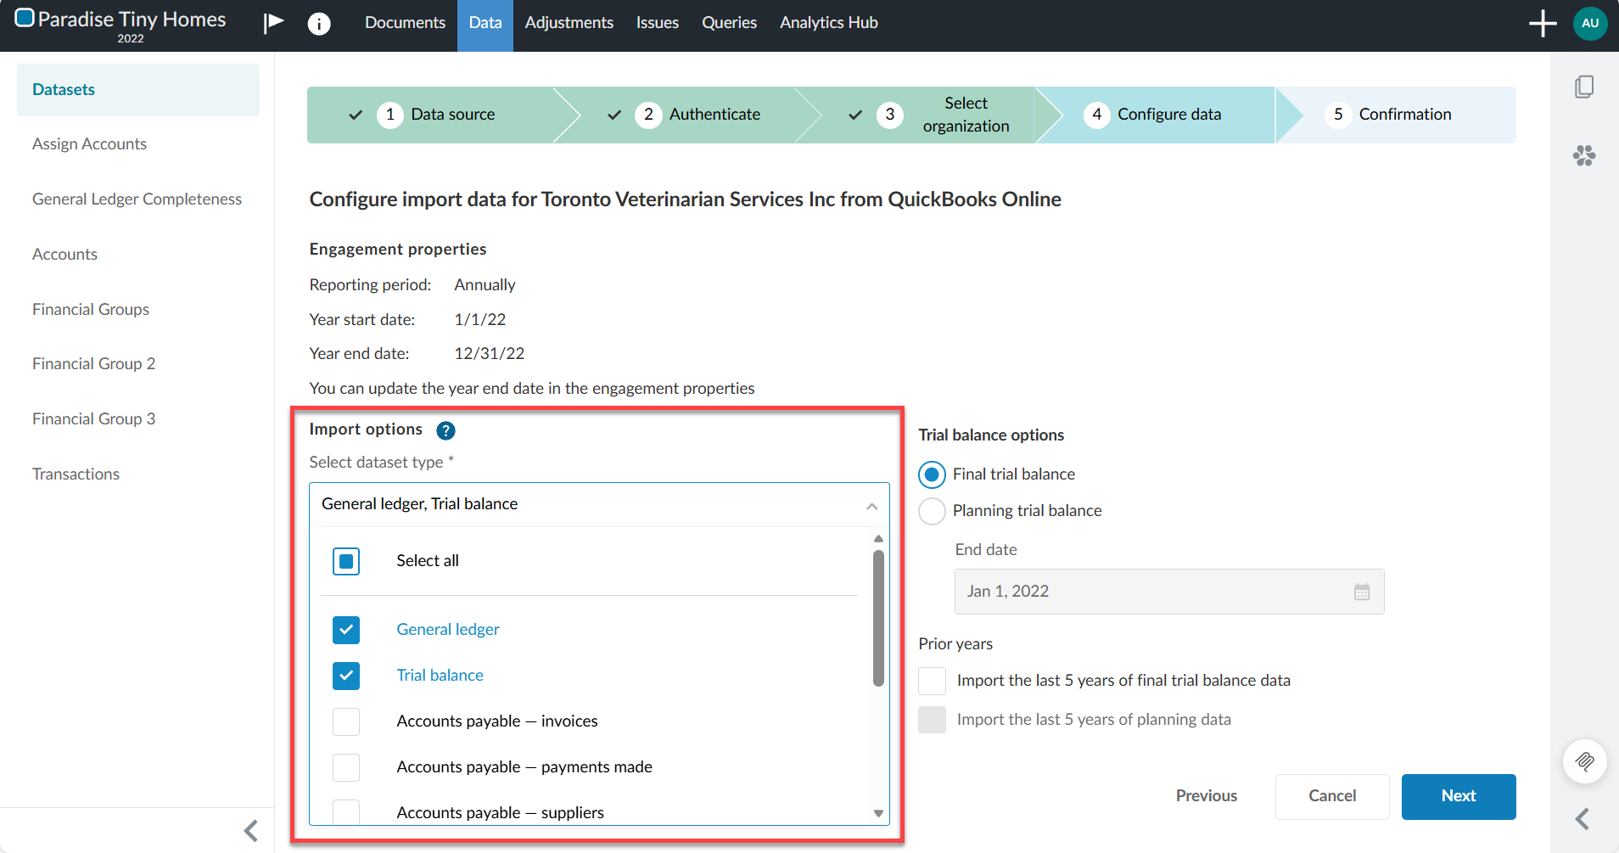Viewport: 1619px width, 853px height.
Task: Click the paperclip attachment icon
Action: click(1585, 761)
